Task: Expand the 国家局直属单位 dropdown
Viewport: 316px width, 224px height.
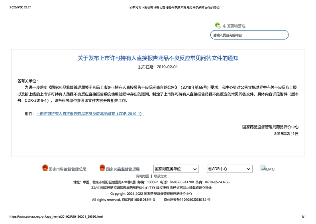Action: coord(176,169)
